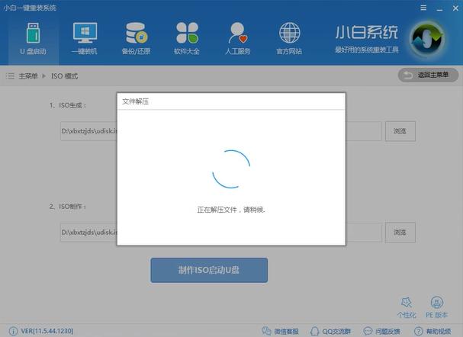Screen dimensions: 463x337
Task: Open 人工服务 section
Action: 238,38
